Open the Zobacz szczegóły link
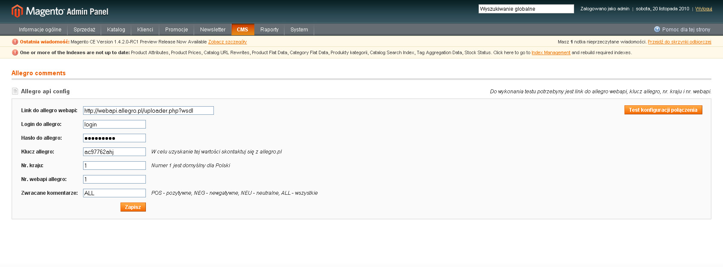723x267 pixels. tap(228, 42)
